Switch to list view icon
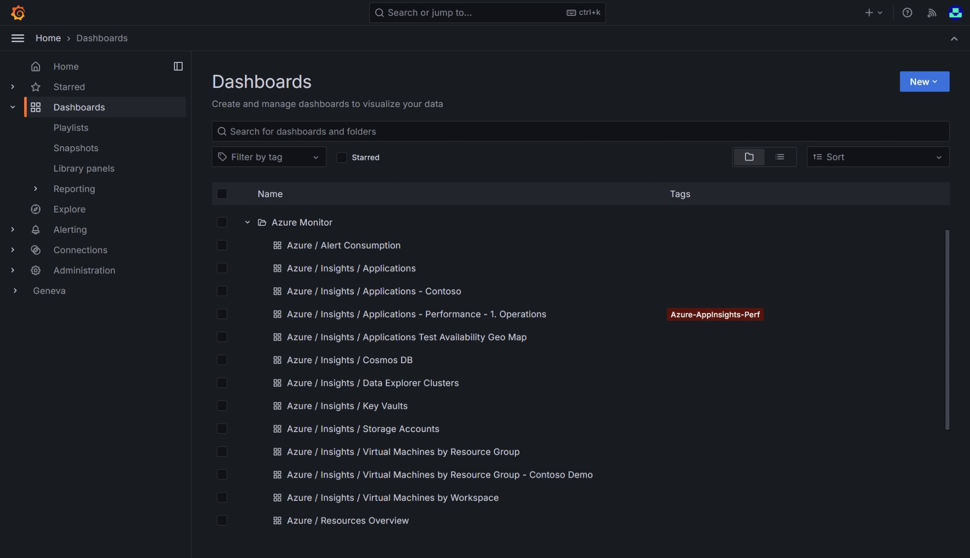The width and height of the screenshot is (970, 558). point(779,157)
